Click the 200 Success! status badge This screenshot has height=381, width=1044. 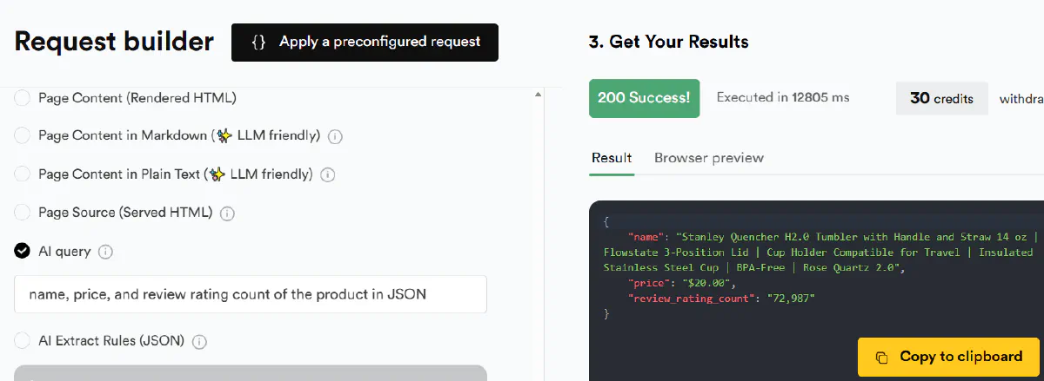click(644, 98)
